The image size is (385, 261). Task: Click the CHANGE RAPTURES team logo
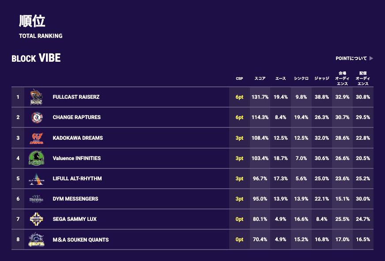pos(37,117)
